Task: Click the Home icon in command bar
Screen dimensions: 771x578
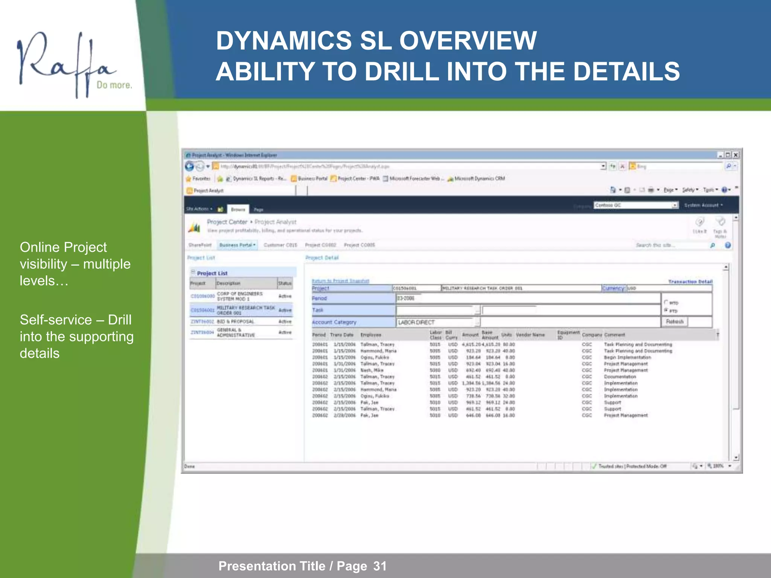Action: click(x=613, y=190)
